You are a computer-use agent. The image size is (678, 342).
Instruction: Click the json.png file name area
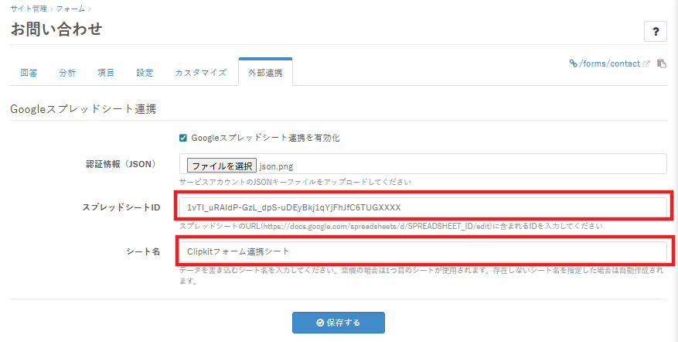pyautogui.click(x=277, y=166)
